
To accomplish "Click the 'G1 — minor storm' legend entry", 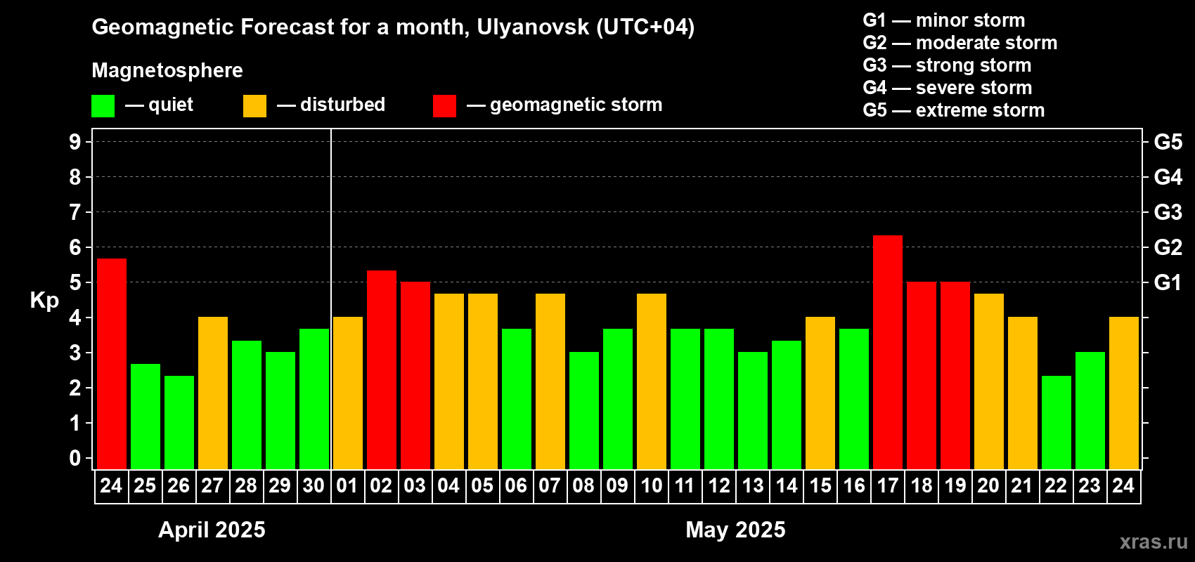I will click(944, 20).
